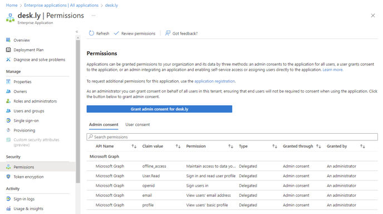
Task: Sort by Granted through column arrows
Action: coord(318,146)
